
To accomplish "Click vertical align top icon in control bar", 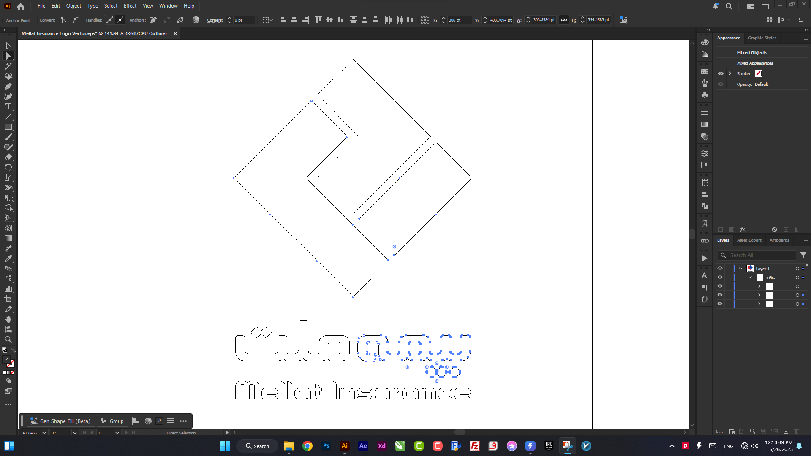I will (x=318, y=20).
